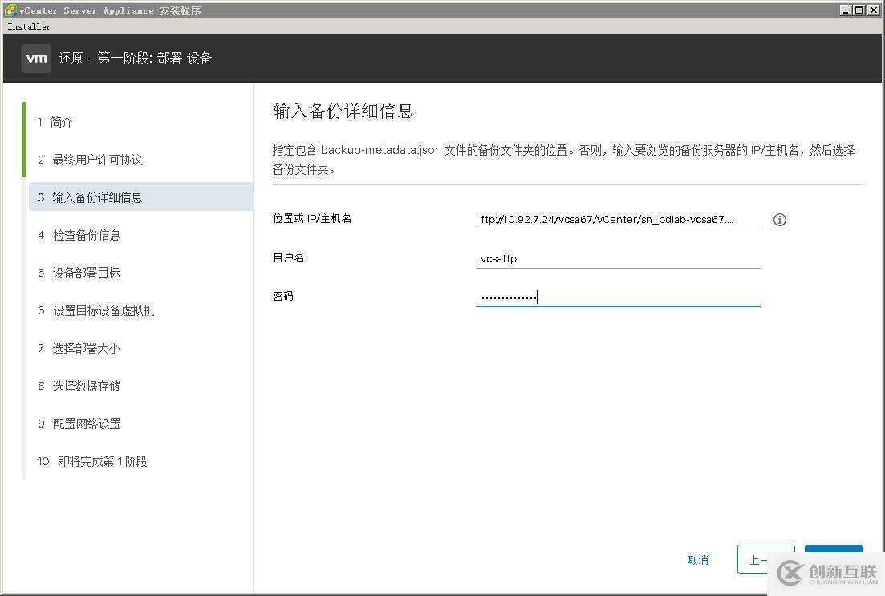
Task: Open step 2 最终用户许可协议
Action: click(x=95, y=160)
